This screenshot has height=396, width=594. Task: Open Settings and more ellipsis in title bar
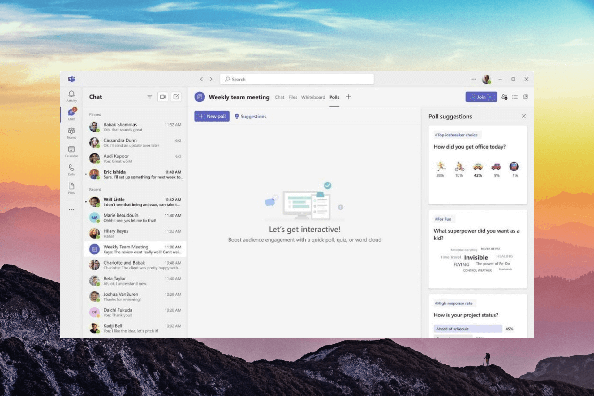coord(474,79)
